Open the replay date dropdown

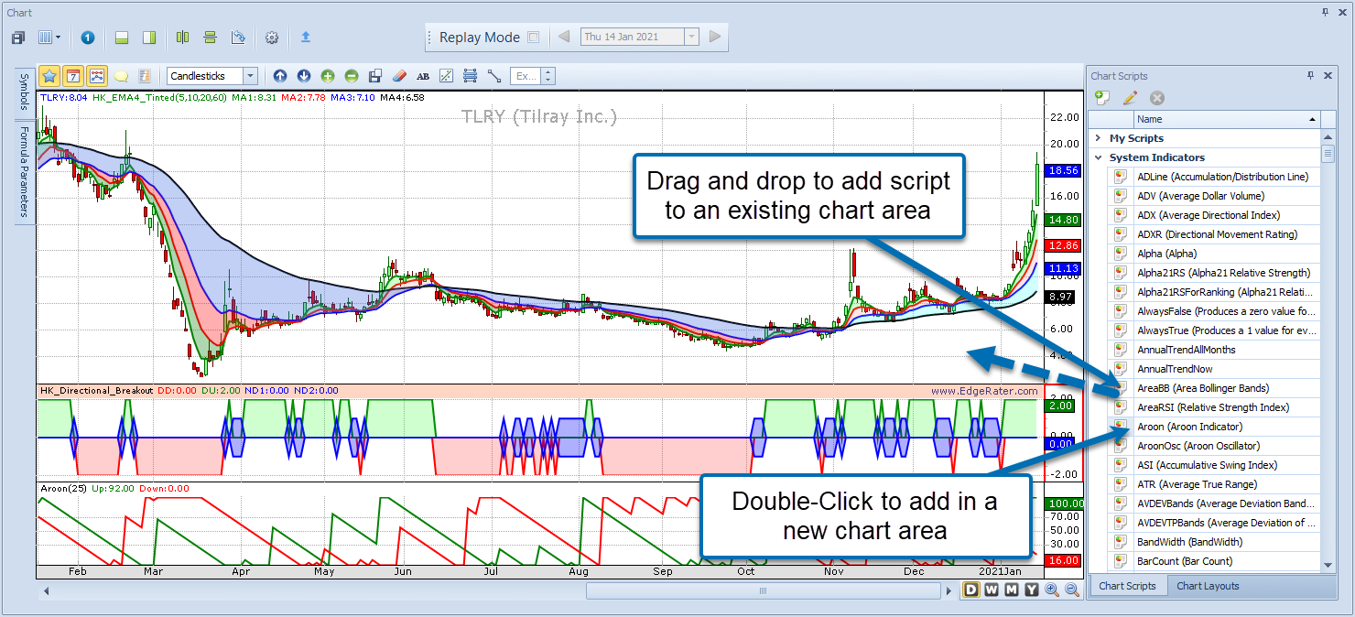[x=691, y=38]
